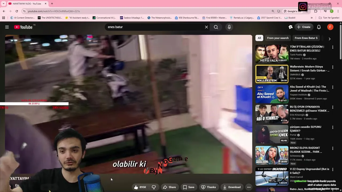Close the 'HAYATTAYIM VLOG - YouTube' tab

click(x=45, y=3)
